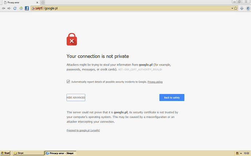Follow Proceed to google.pl (unsafe) link
The height and width of the screenshot is (156, 251).
point(83,130)
